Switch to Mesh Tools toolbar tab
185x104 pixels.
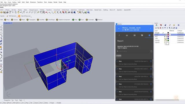90,10
